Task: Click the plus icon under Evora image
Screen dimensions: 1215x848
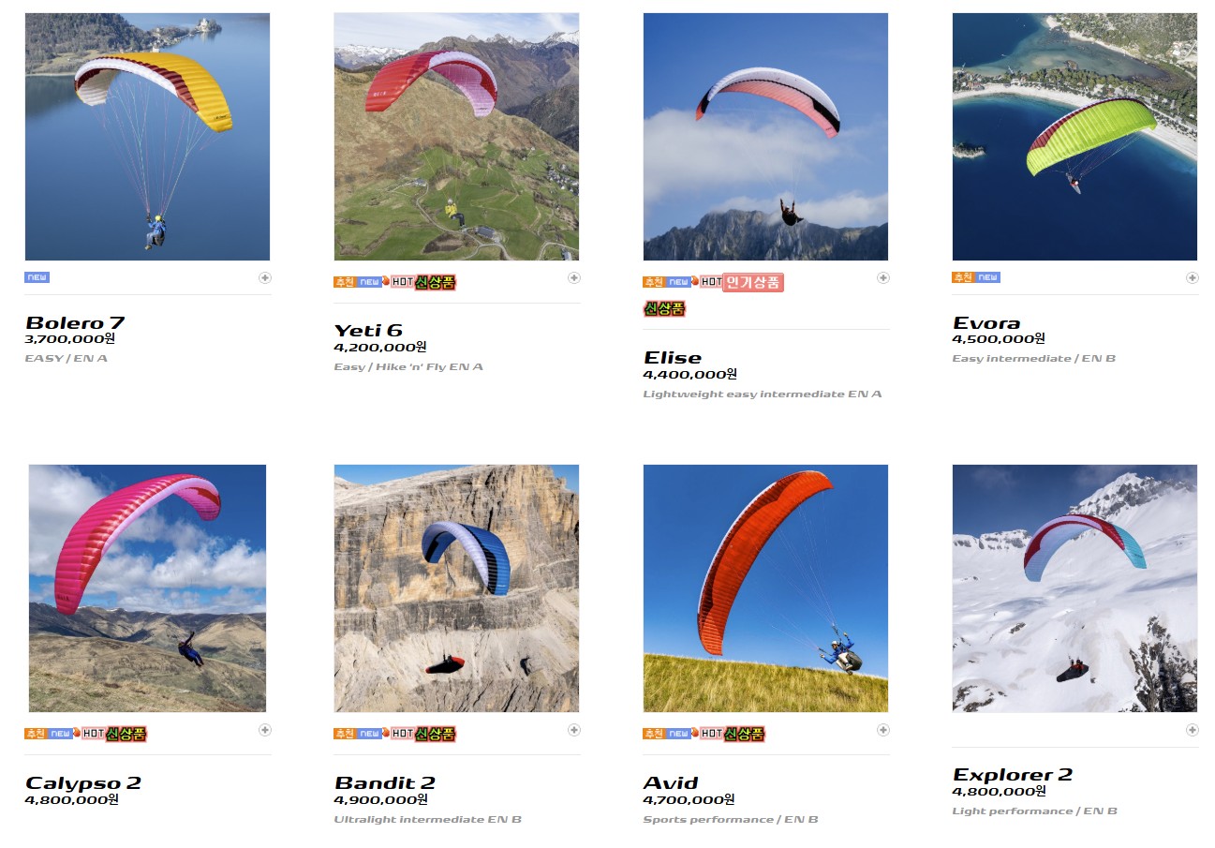Action: coord(1193,277)
